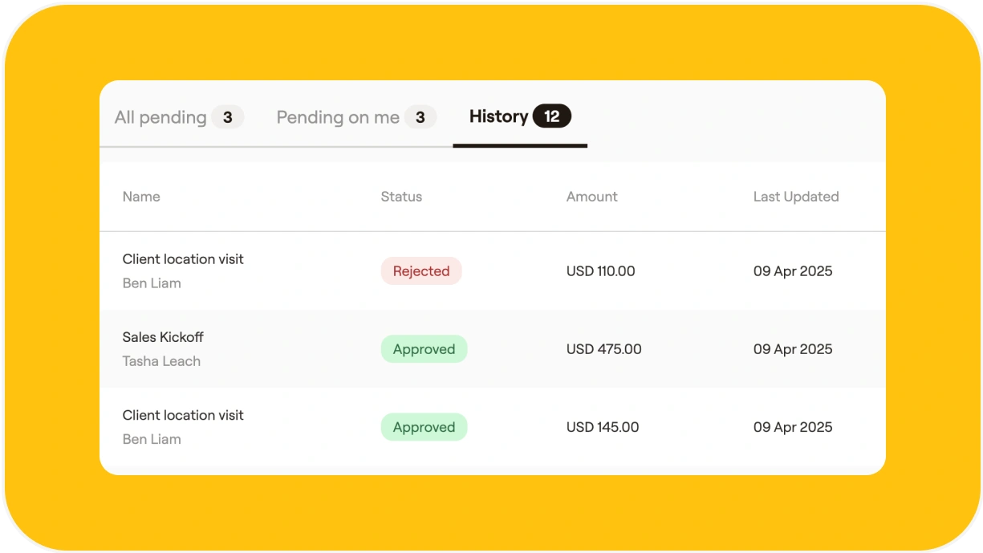Select the USD 475.00 amount
983x553 pixels.
(x=604, y=349)
